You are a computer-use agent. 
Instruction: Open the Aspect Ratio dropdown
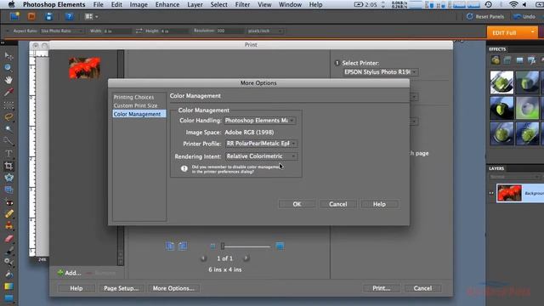pos(61,31)
